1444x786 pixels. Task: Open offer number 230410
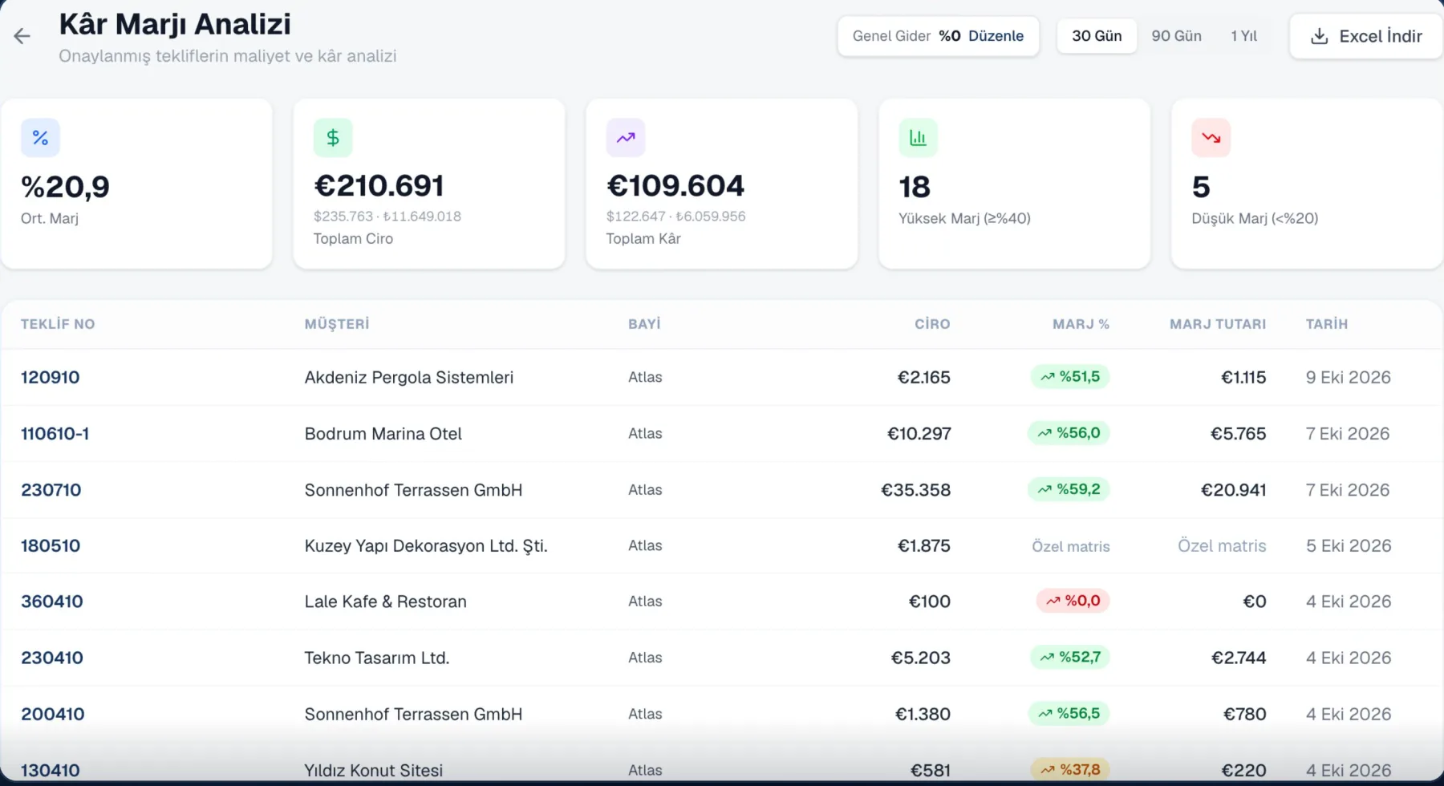coord(52,658)
